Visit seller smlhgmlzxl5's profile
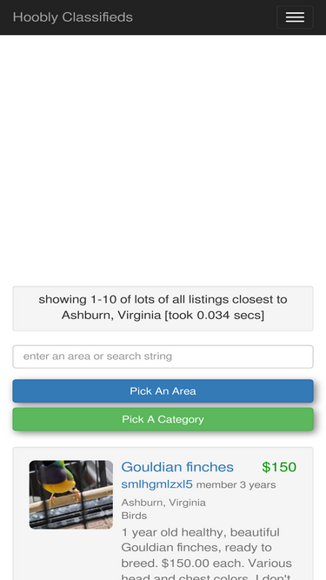 [x=156, y=484]
